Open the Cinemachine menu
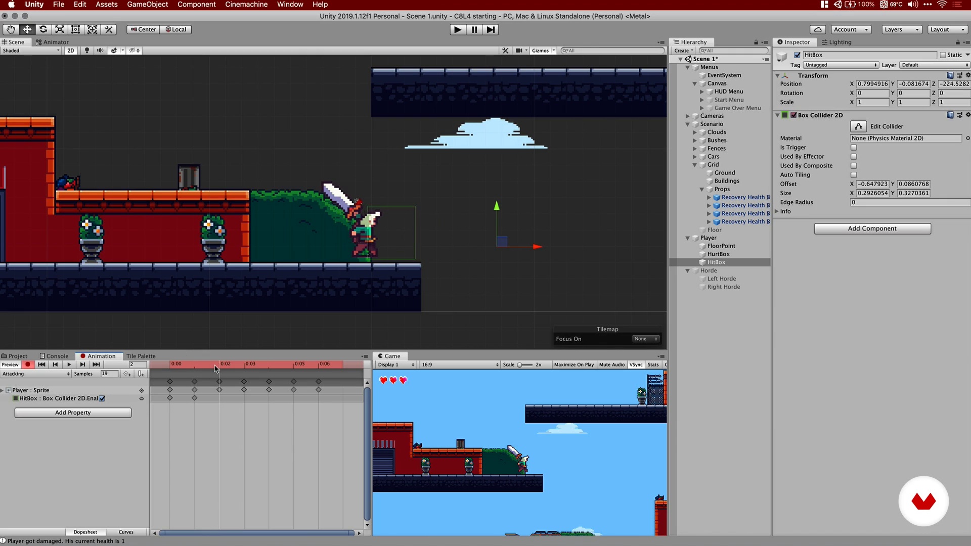This screenshot has width=971, height=546. (x=246, y=5)
